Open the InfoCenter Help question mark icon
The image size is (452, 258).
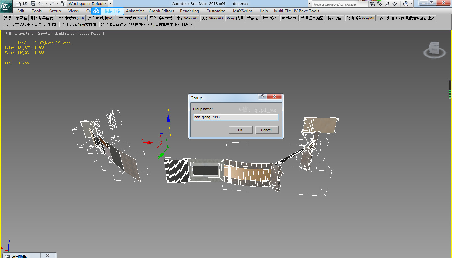(x=406, y=4)
